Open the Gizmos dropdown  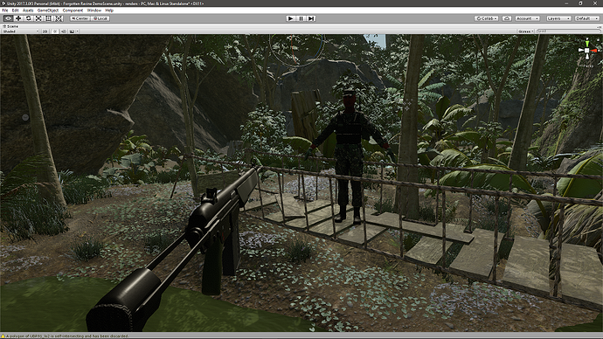click(526, 31)
